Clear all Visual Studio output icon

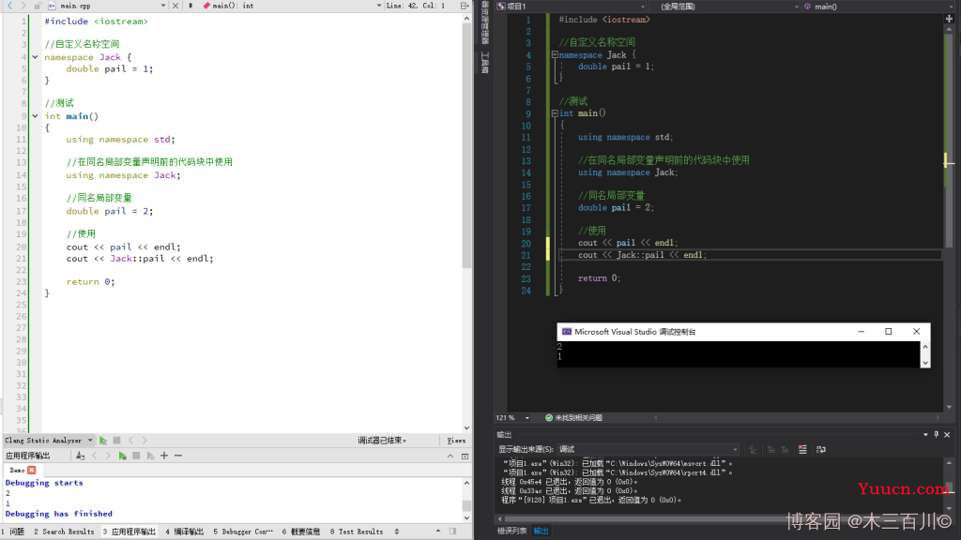pos(802,449)
